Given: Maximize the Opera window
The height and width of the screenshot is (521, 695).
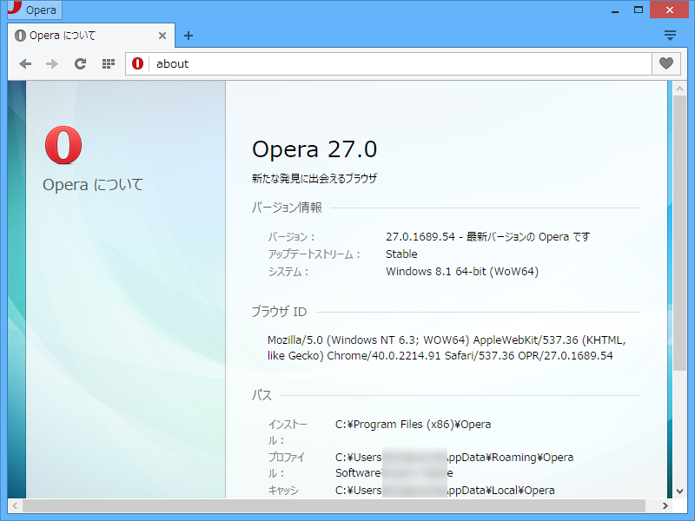Looking at the screenshot, I should click(638, 10).
